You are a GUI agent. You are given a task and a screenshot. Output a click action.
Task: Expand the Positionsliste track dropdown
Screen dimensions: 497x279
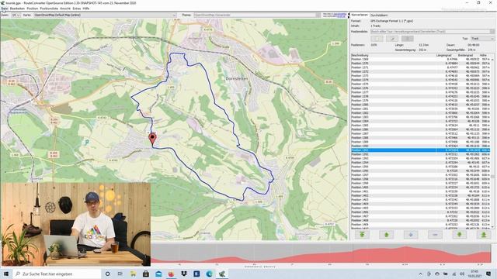click(x=433, y=31)
